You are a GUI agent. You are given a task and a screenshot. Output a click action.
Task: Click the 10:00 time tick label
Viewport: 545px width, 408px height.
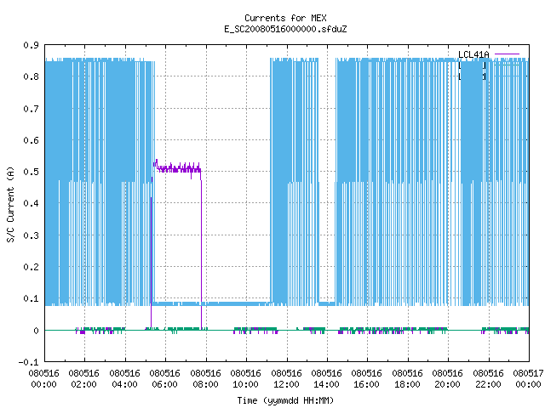(245, 384)
